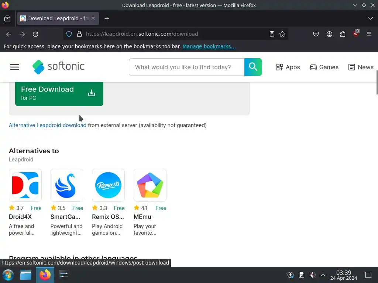Go back to the previous page

[9, 34]
